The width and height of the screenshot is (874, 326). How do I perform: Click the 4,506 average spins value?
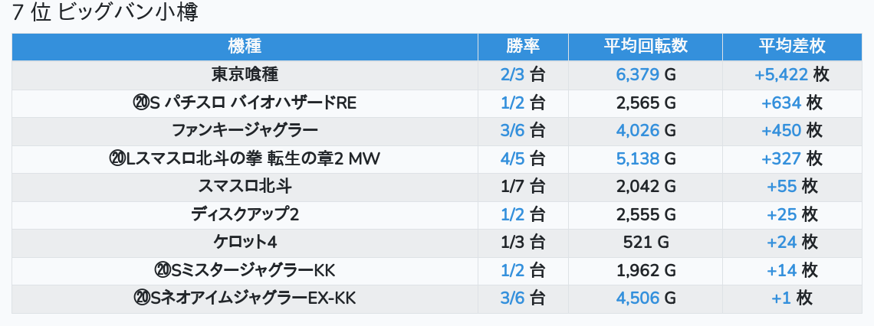[638, 298]
